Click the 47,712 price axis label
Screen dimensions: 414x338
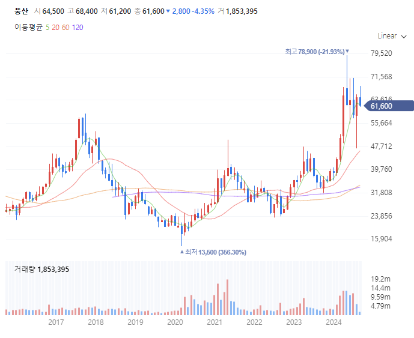[382, 146]
